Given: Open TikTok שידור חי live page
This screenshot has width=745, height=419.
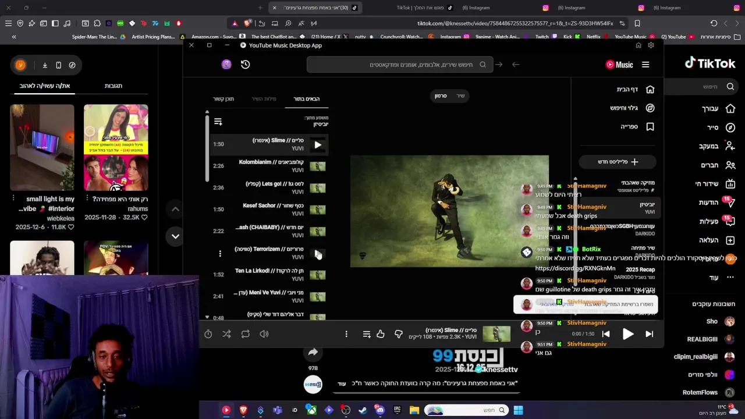Looking at the screenshot, I should point(715,184).
